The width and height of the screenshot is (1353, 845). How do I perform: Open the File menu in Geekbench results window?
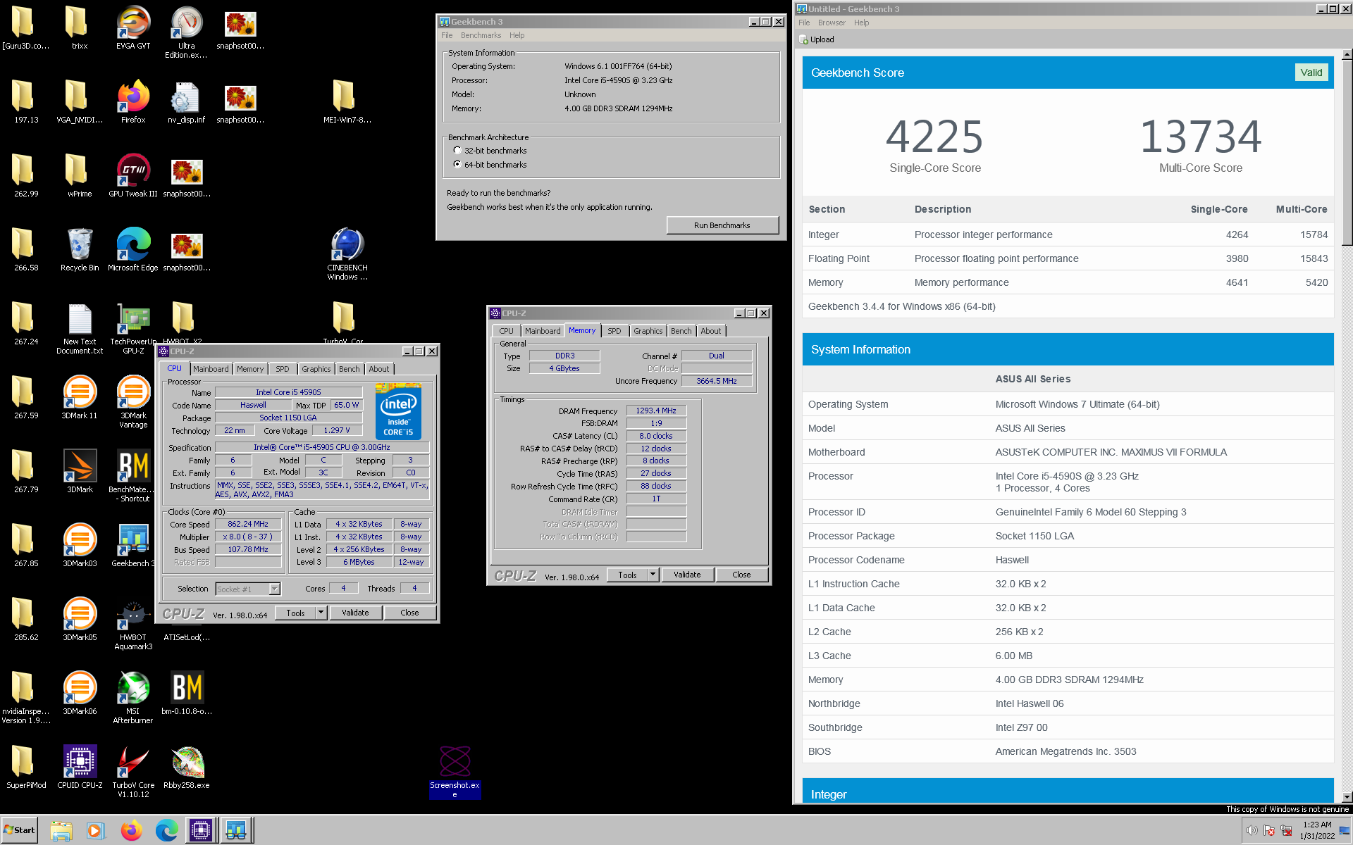coord(804,23)
